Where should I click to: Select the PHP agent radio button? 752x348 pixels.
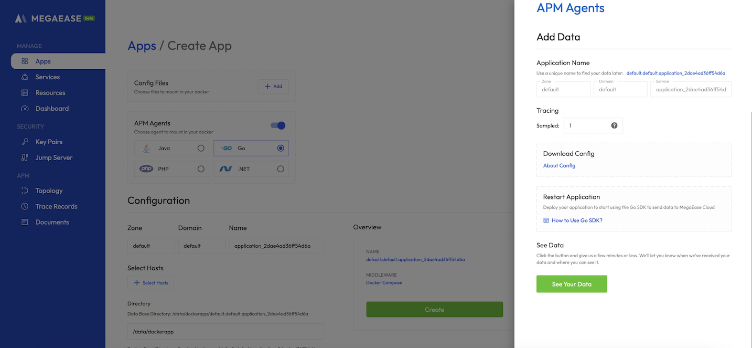click(x=201, y=169)
